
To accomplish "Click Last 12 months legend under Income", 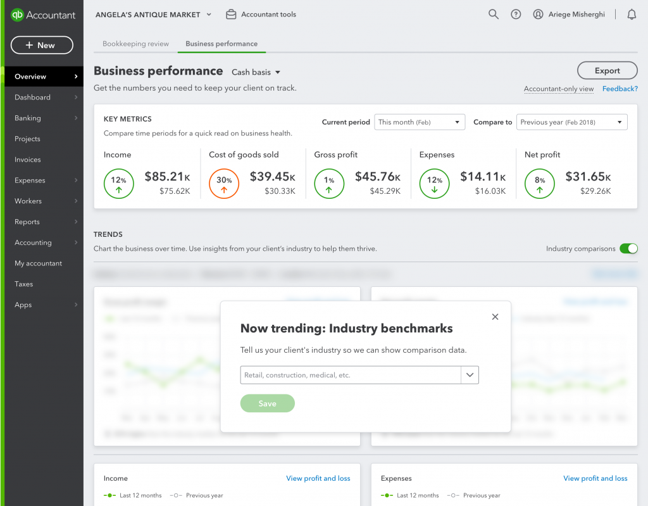I will (133, 495).
